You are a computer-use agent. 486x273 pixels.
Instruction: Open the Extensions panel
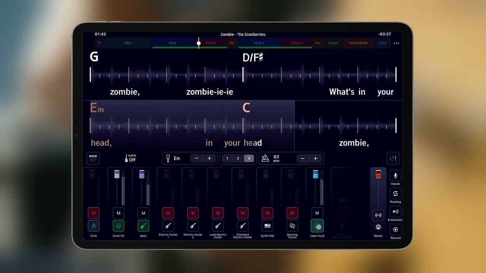[395, 212]
